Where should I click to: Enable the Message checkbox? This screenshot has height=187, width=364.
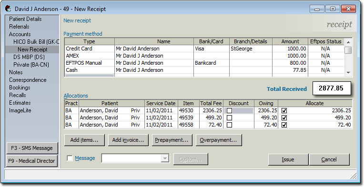[70, 158]
